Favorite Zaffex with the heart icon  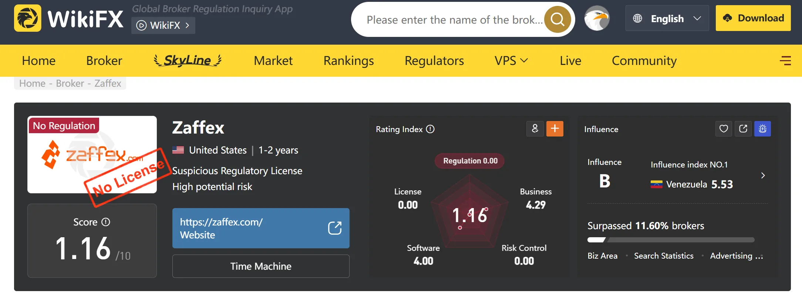click(x=724, y=129)
